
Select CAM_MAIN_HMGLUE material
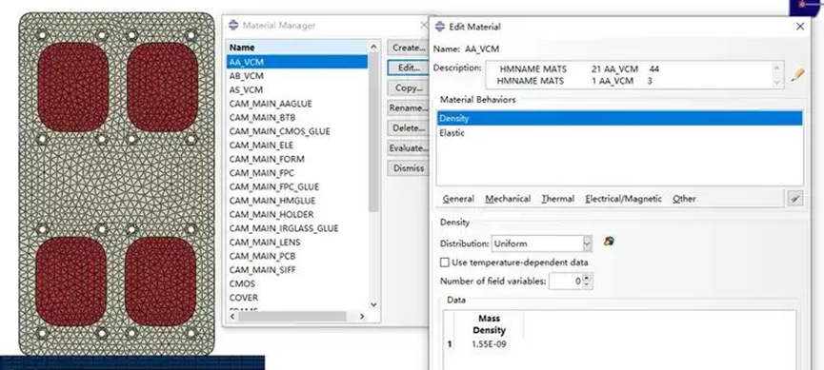(x=297, y=201)
